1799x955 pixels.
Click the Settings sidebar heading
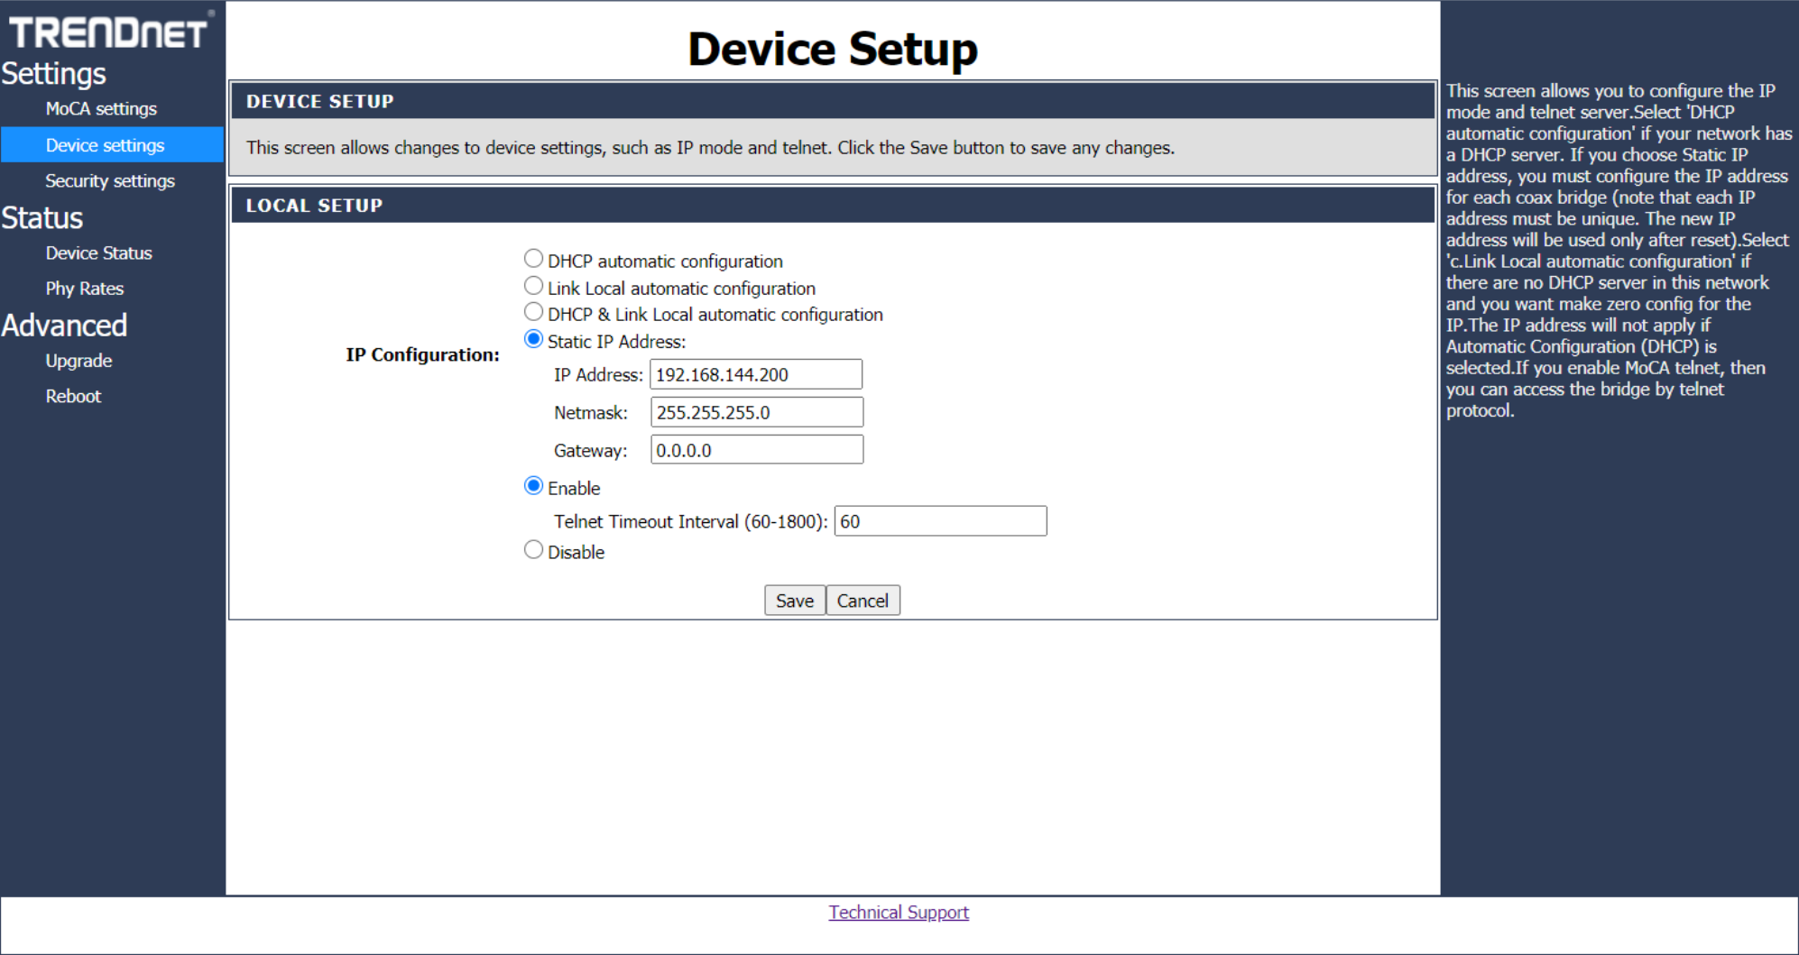tap(53, 74)
